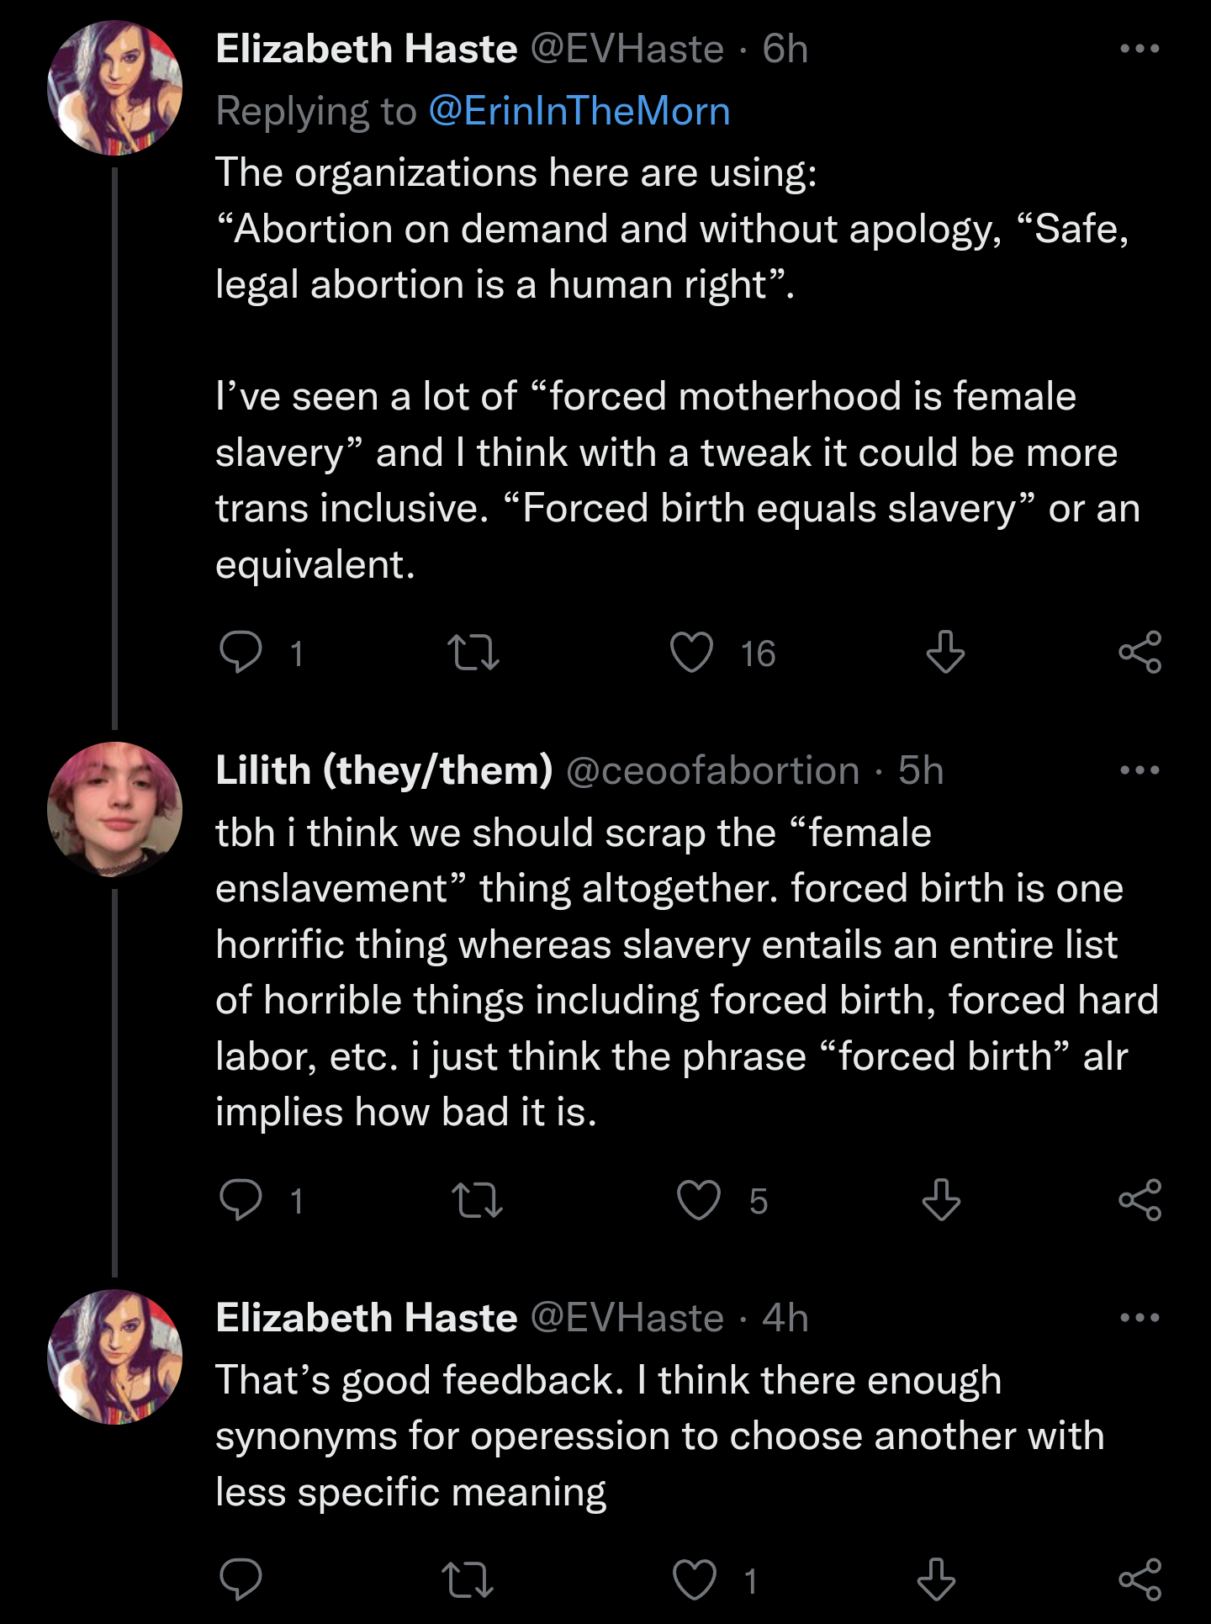Screen dimensions: 1211x1624
Task: Open Lilith's profile picture
Action: [115, 809]
